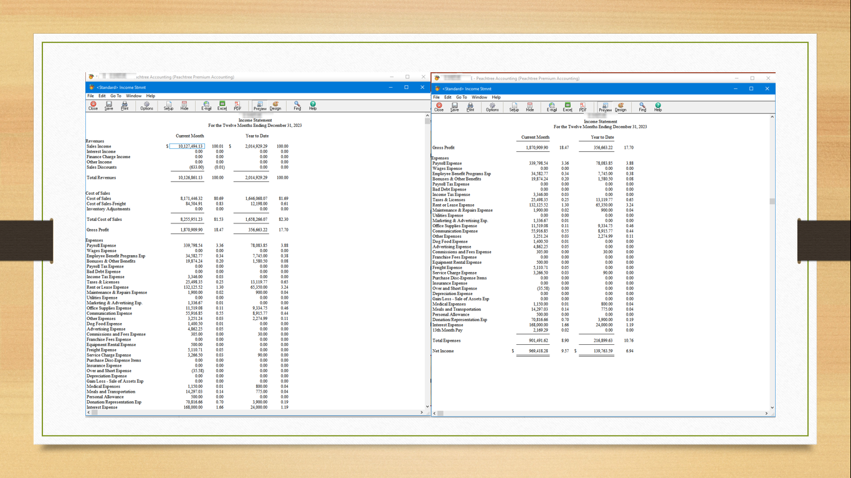
Task: Open Go To menu in right window
Action: pyautogui.click(x=461, y=97)
